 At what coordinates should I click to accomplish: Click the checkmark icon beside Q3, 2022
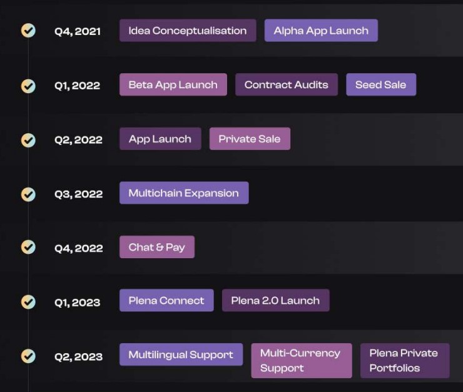tap(28, 194)
